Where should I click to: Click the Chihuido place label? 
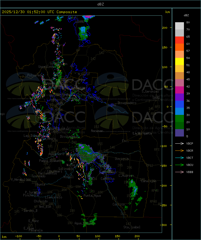(x=41, y=201)
